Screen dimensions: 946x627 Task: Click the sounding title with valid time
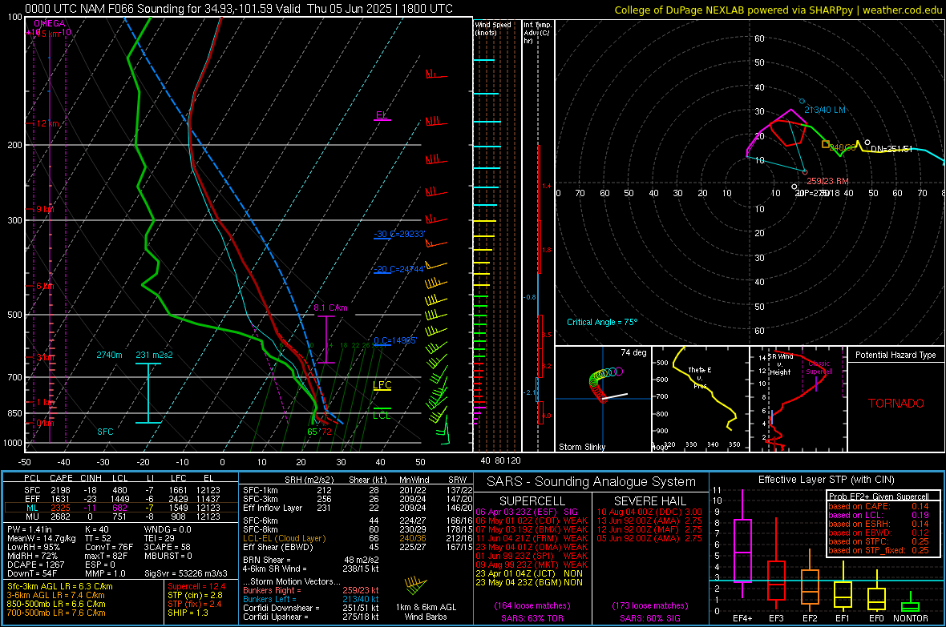(239, 9)
